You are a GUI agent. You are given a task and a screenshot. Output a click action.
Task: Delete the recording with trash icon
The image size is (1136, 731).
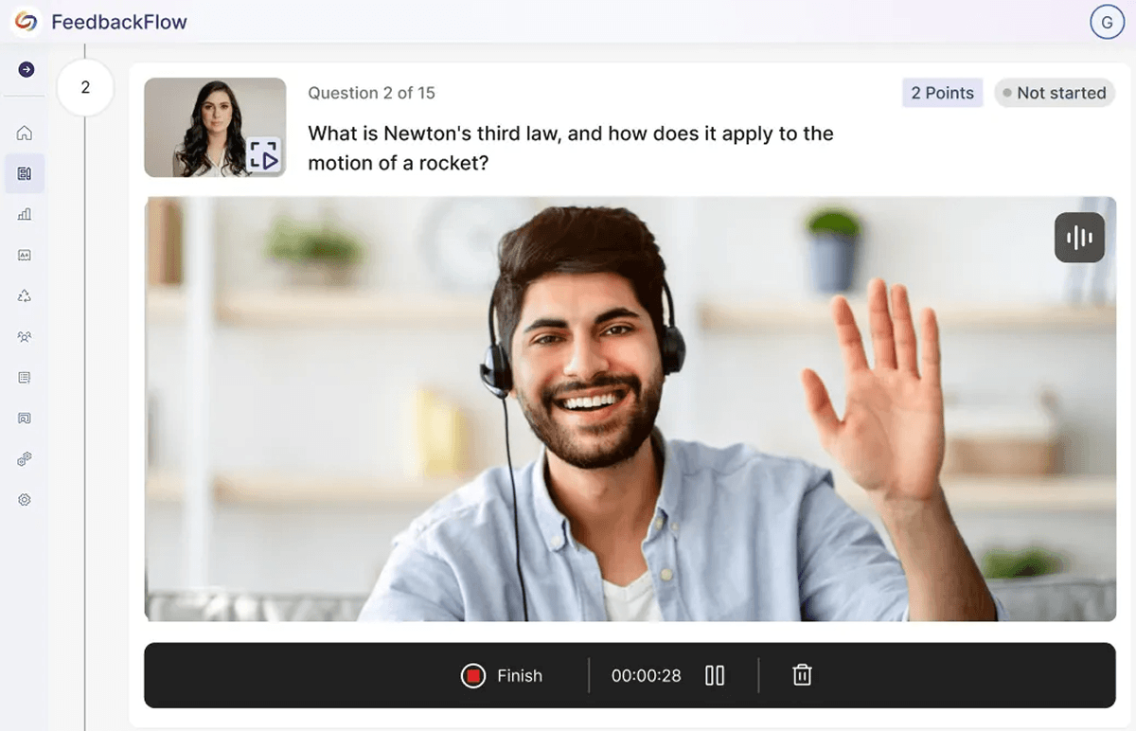click(x=802, y=675)
